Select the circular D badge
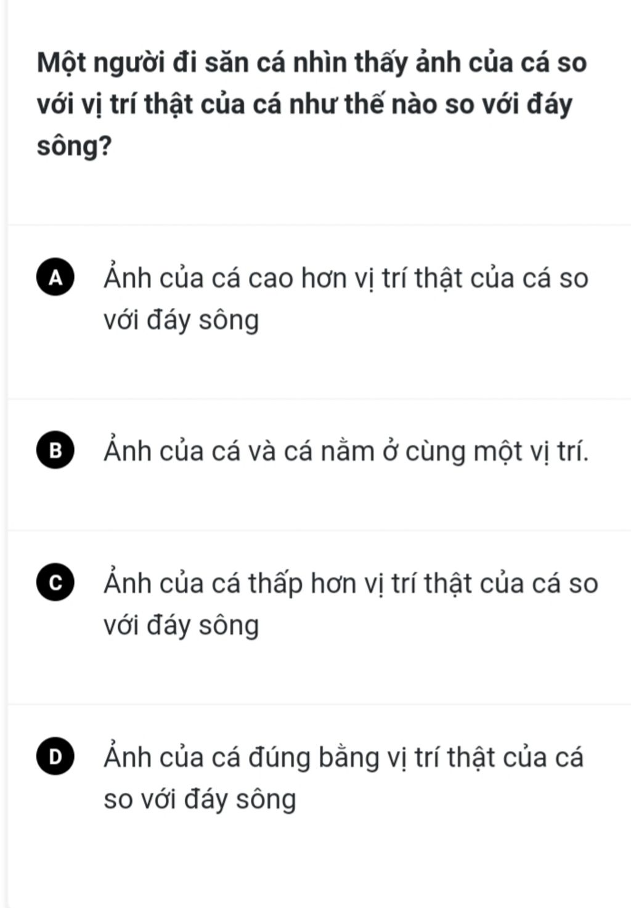 55,757
